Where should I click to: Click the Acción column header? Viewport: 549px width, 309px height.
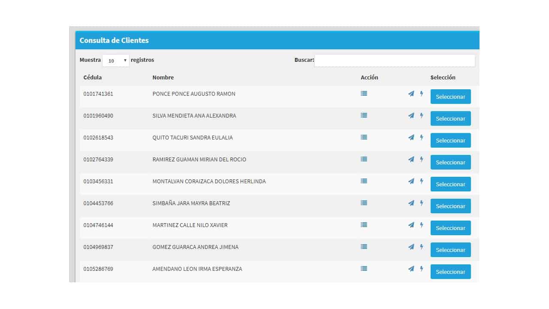pyautogui.click(x=369, y=78)
